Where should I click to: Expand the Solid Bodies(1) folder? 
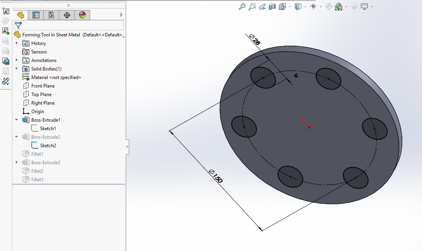17,69
